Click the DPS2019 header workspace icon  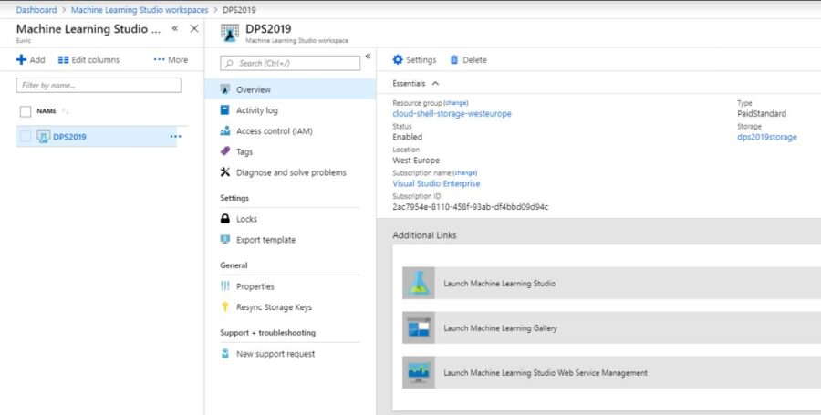(x=230, y=33)
